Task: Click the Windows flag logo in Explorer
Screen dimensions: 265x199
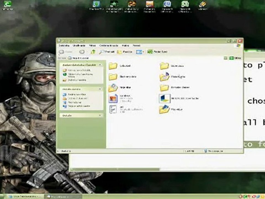Action: click(239, 46)
